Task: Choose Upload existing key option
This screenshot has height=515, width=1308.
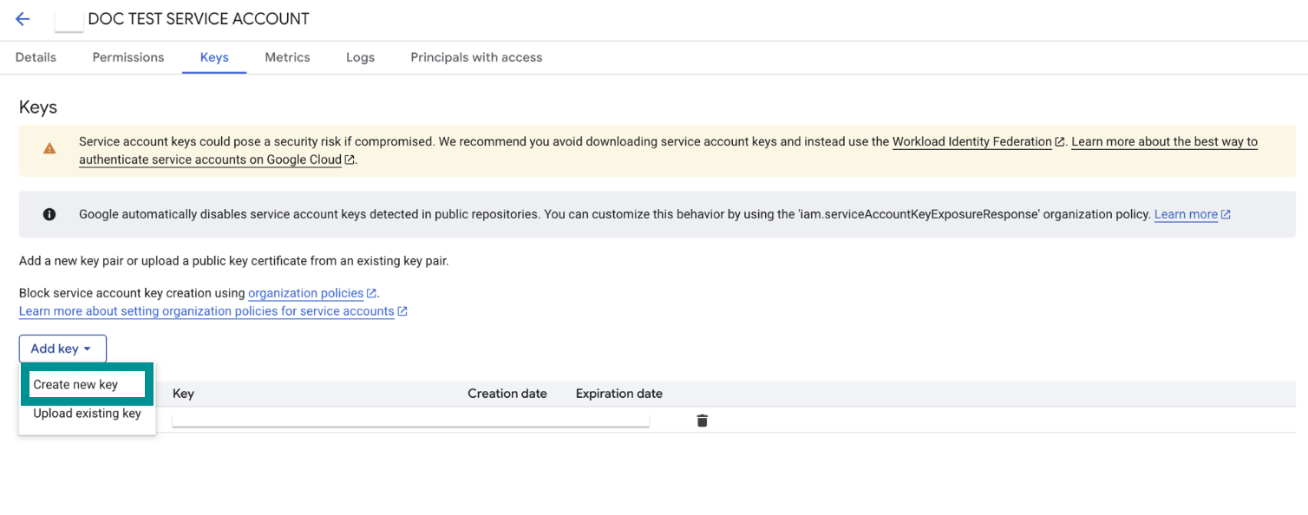Action: (87, 414)
